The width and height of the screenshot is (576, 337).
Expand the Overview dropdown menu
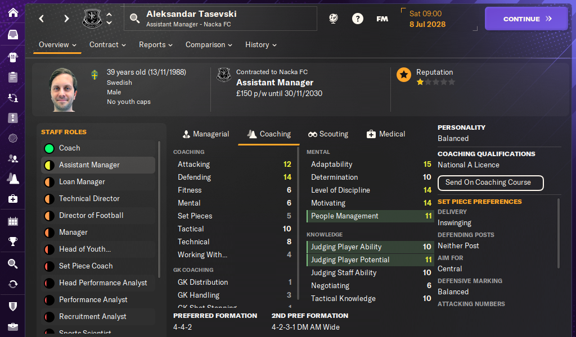tap(58, 45)
